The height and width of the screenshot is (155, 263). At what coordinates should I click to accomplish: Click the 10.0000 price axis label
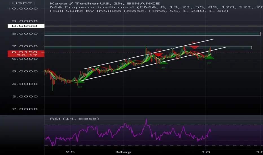click(23, 8)
